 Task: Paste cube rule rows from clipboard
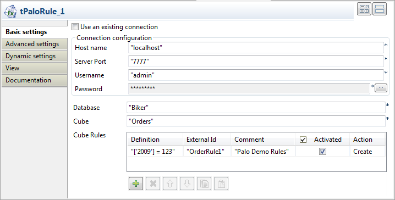tap(221, 184)
